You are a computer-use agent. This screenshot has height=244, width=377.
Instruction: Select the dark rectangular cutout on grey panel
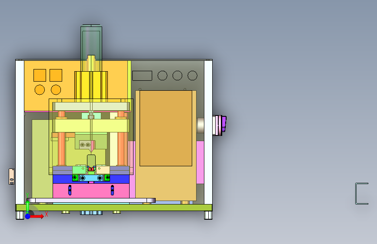[x=142, y=76]
